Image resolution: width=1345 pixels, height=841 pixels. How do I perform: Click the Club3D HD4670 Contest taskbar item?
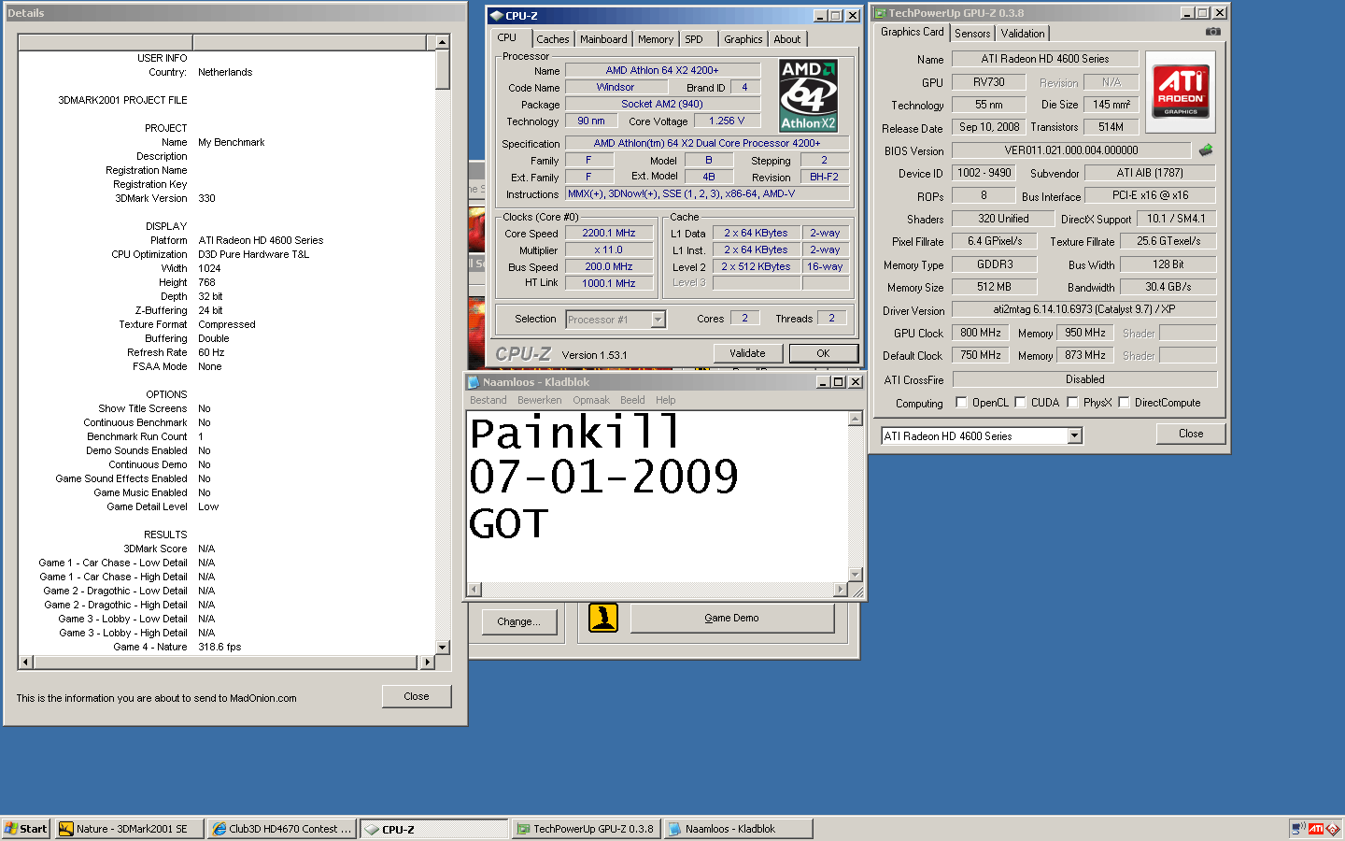coord(281,829)
